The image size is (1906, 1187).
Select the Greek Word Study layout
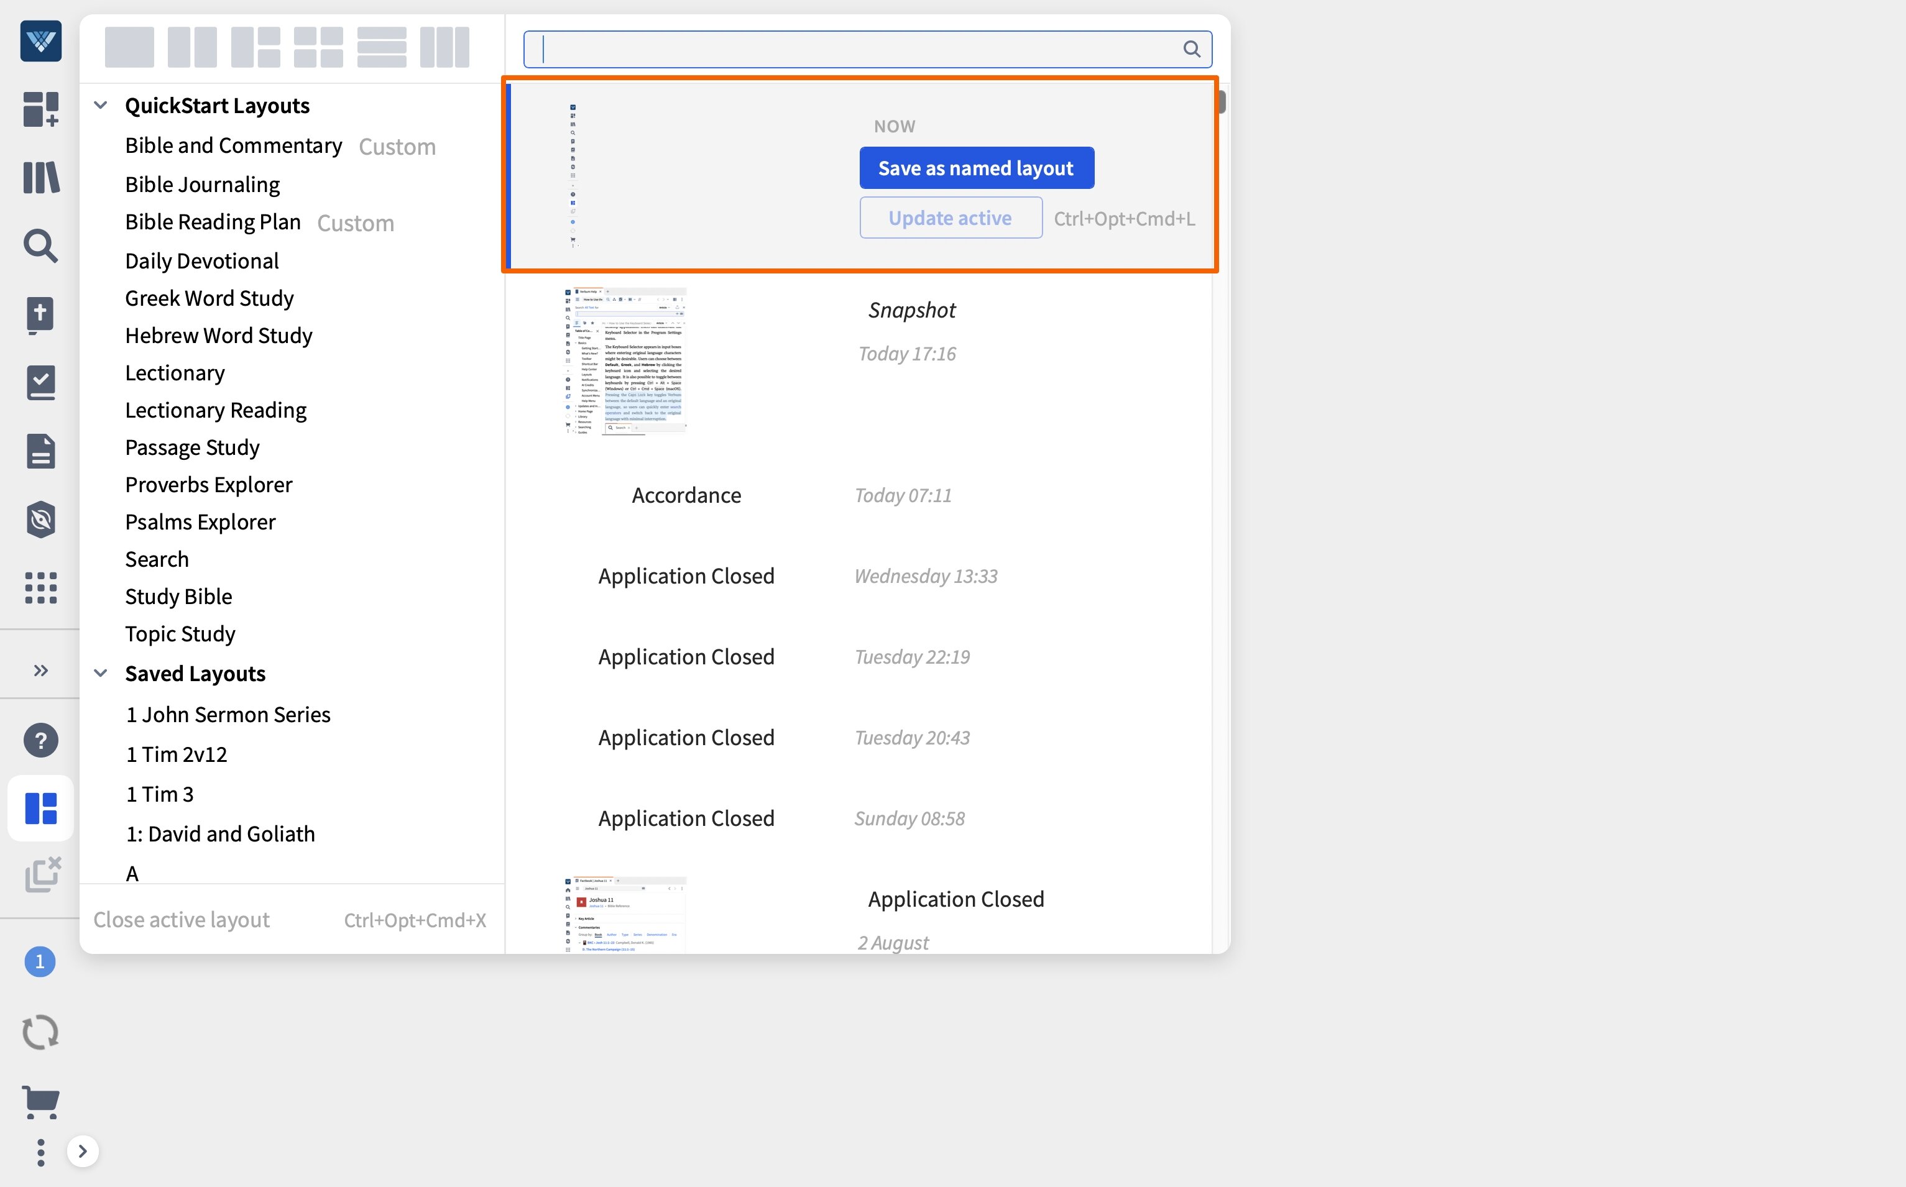pyautogui.click(x=209, y=298)
